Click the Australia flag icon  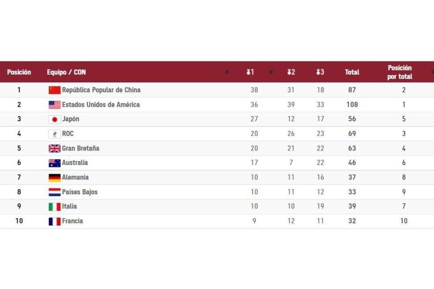pos(55,163)
